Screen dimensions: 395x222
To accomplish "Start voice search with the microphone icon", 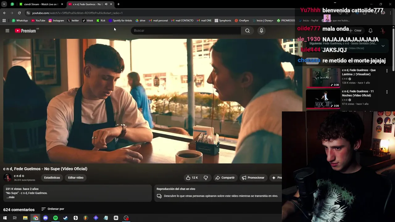I will [261, 31].
